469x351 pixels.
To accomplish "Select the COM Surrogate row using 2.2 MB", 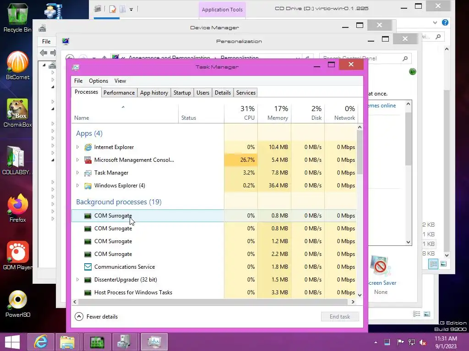I will coord(214,254).
